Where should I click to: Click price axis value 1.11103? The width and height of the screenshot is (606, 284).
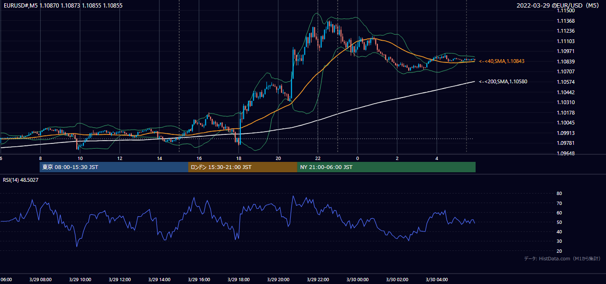pos(565,41)
